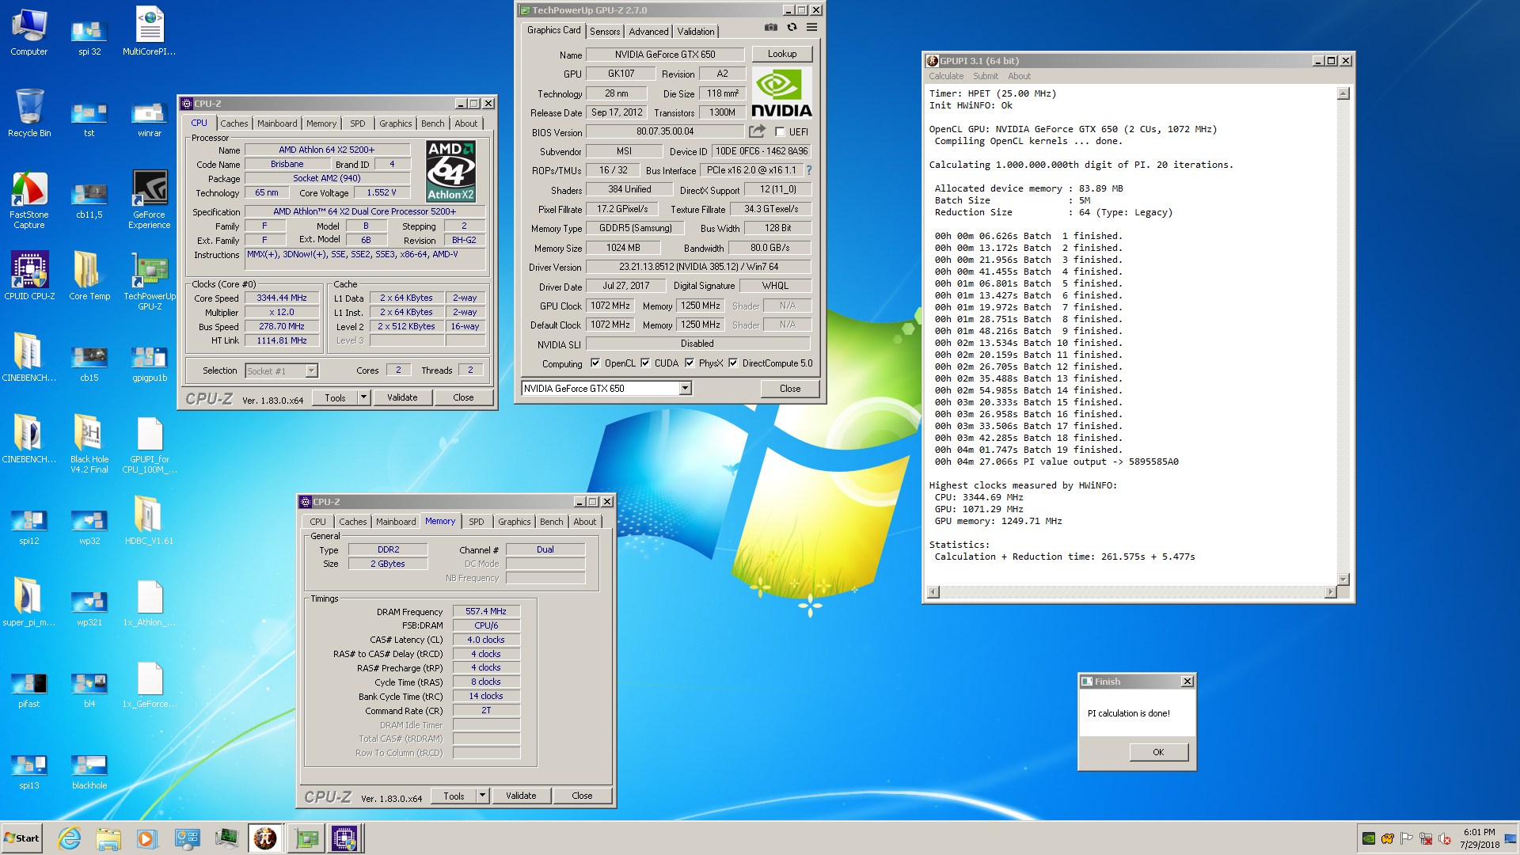
Task: Open the Bench tab in Memory CPU-Z window
Action: point(551,522)
